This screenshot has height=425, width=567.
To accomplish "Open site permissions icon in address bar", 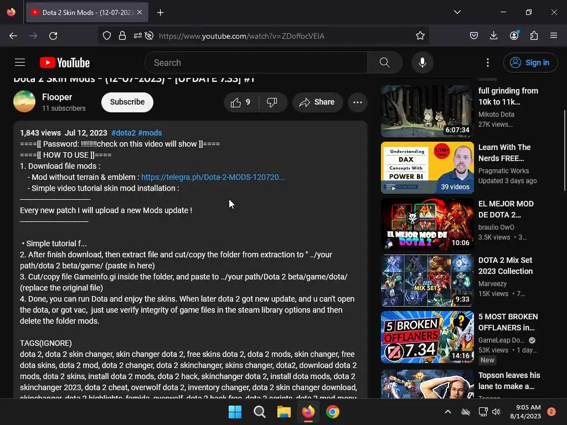I will coord(137,36).
